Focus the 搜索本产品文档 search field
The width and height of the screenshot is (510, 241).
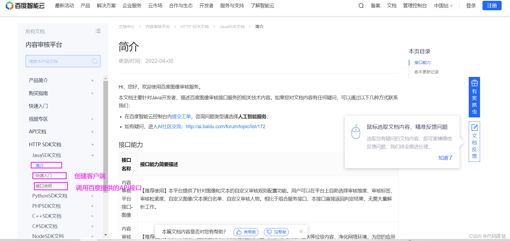[x=63, y=61]
